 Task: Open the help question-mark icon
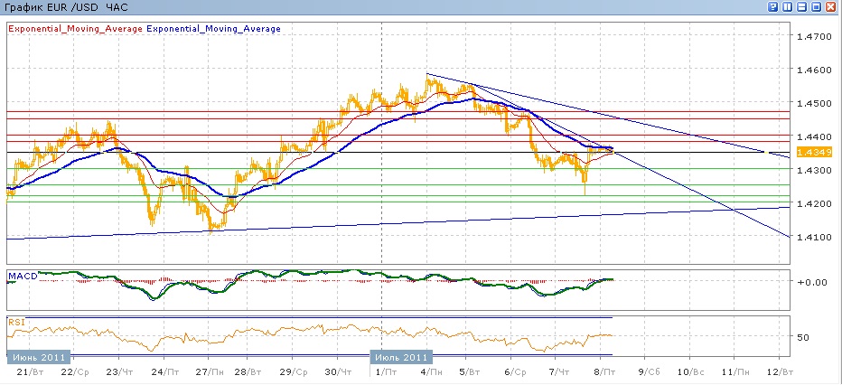[774, 7]
